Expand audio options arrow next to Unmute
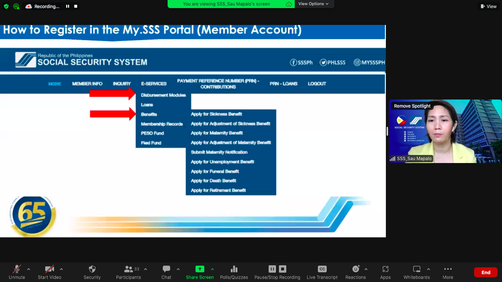Viewport: 502px width, 282px height. point(29,269)
